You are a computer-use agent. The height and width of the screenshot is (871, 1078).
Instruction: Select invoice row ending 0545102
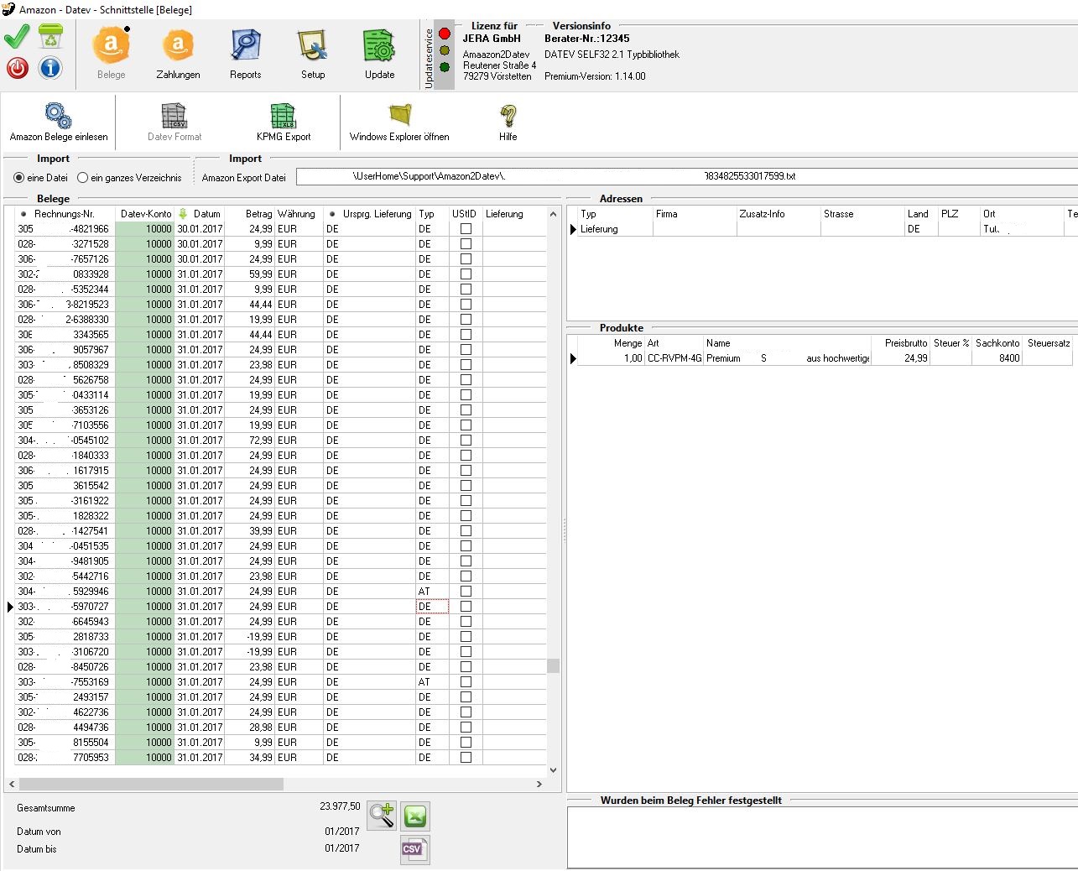tap(281, 441)
